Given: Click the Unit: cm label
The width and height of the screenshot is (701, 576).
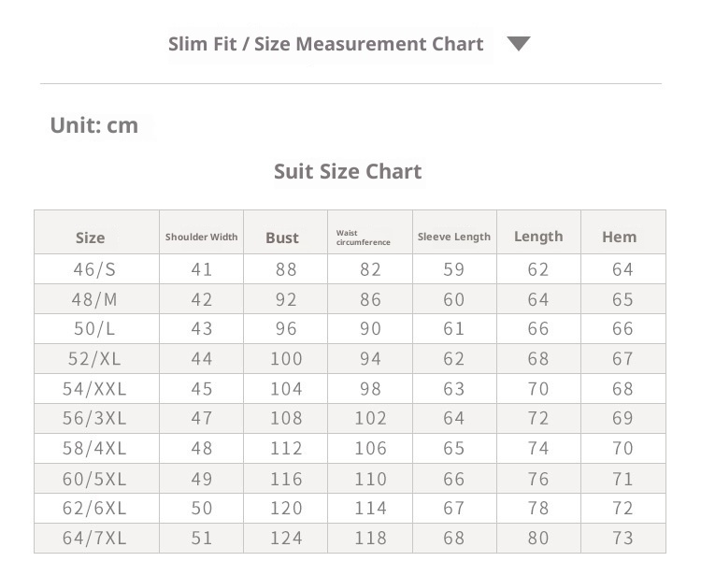Looking at the screenshot, I should (x=94, y=124).
